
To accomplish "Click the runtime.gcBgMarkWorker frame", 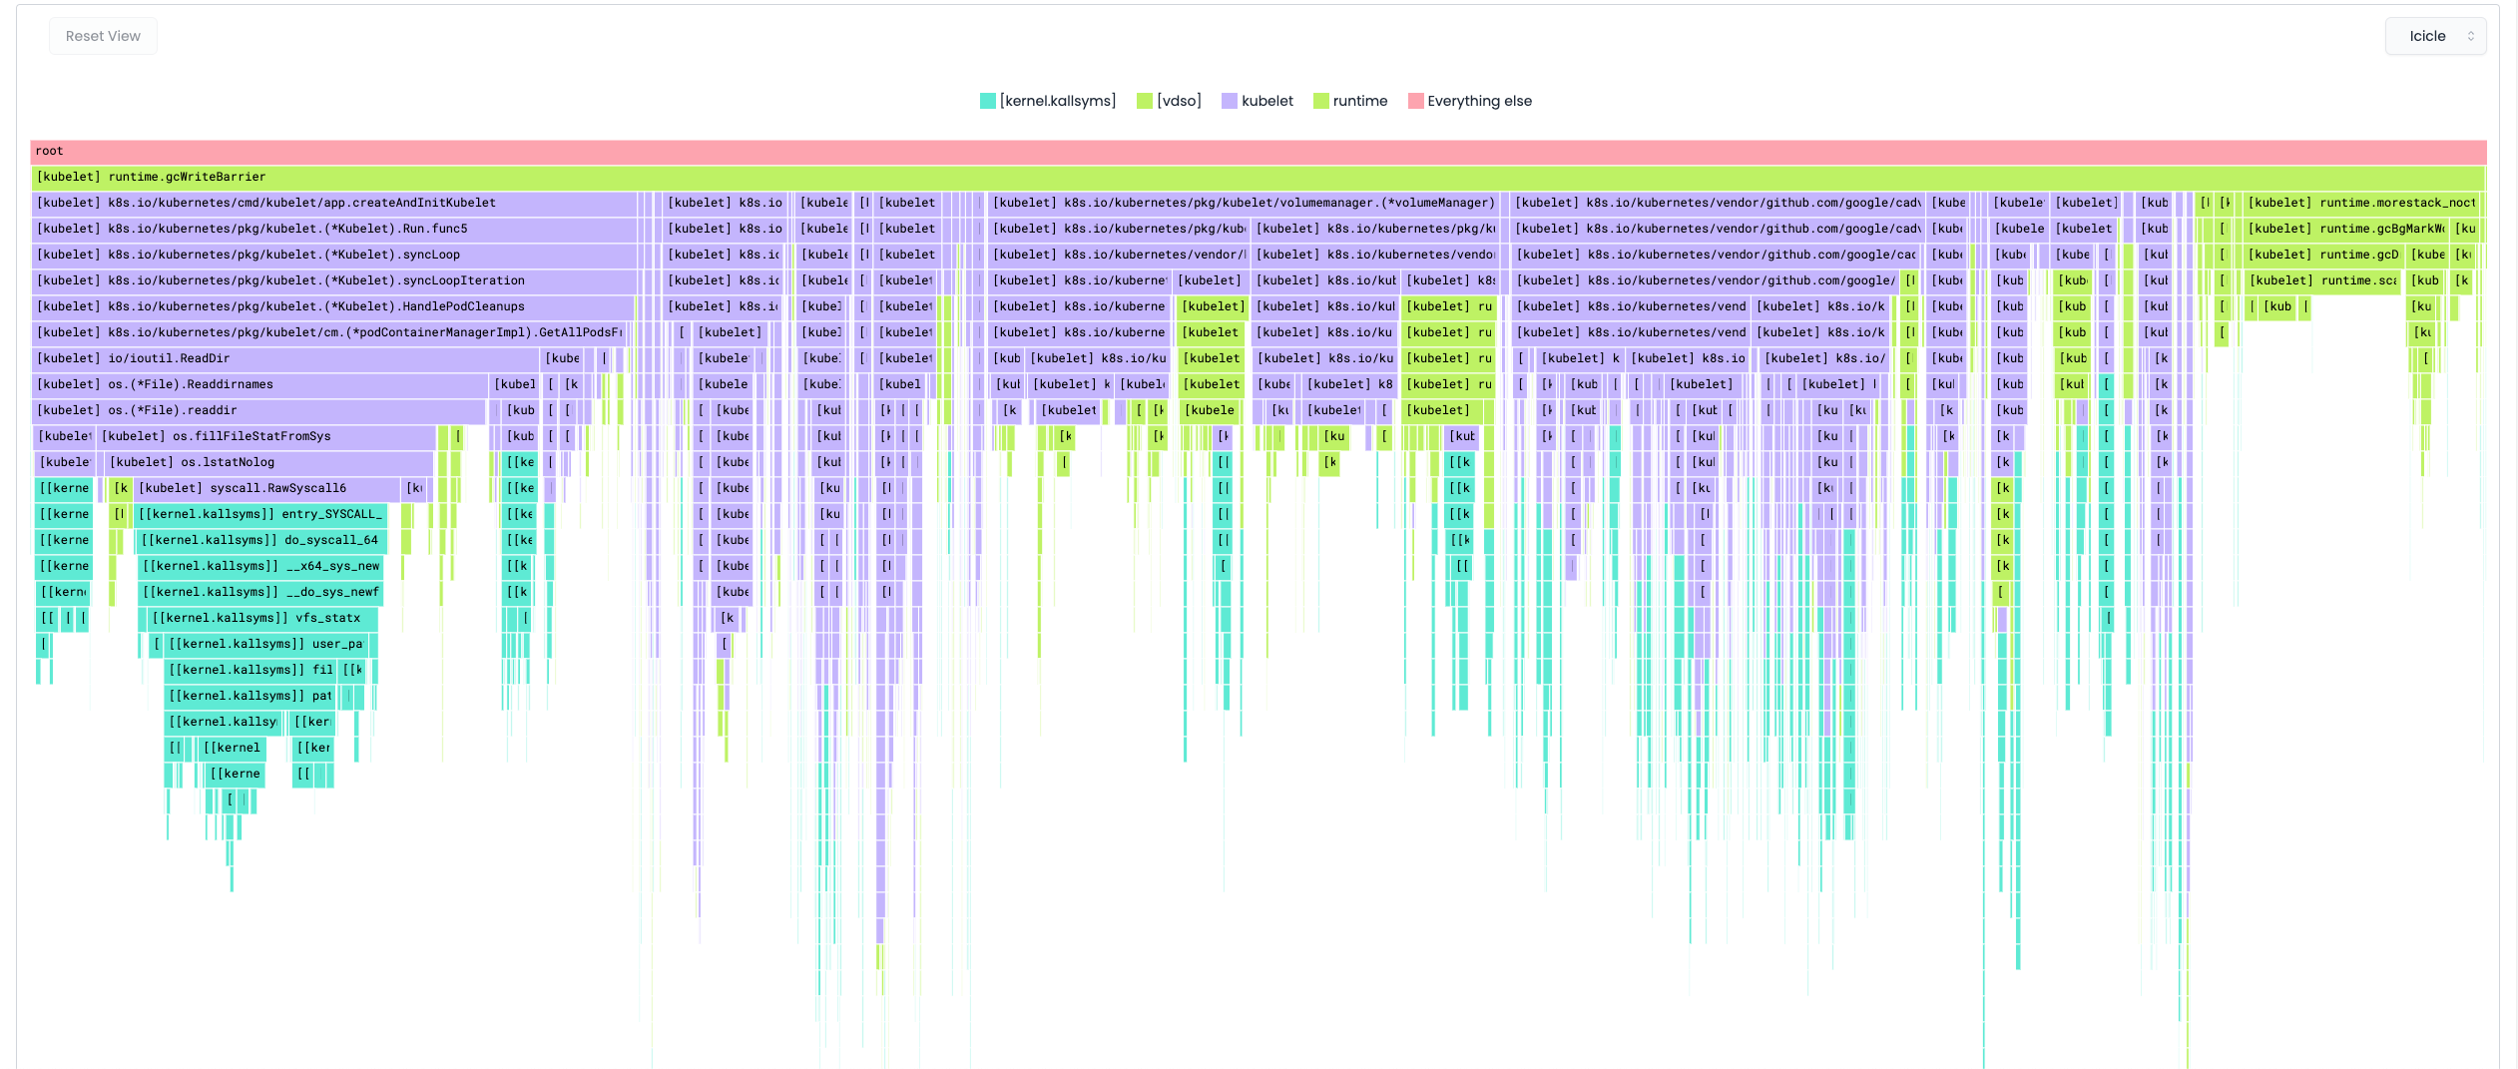I will [x=2344, y=229].
